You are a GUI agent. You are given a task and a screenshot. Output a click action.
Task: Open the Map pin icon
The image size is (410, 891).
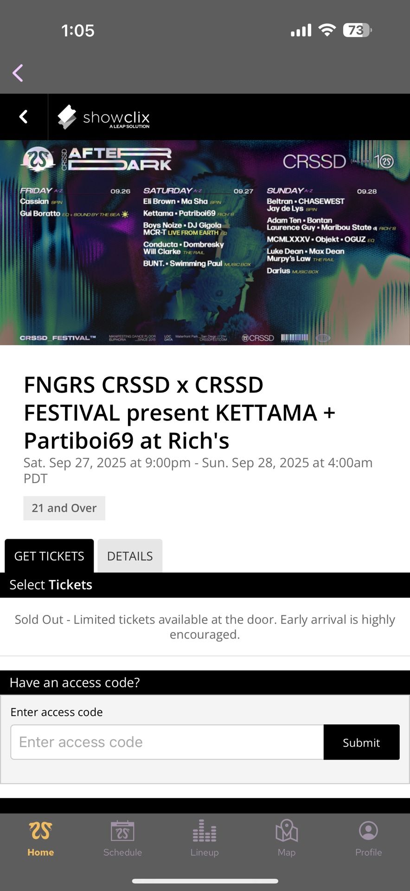287,831
